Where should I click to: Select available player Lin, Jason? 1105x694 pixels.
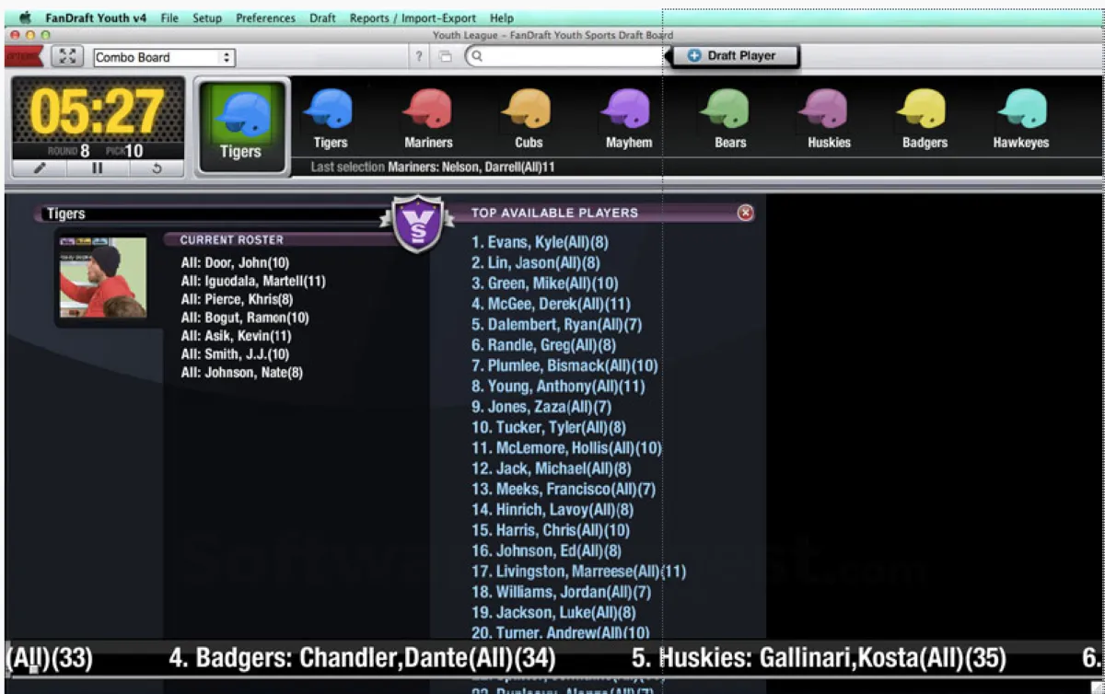(536, 263)
